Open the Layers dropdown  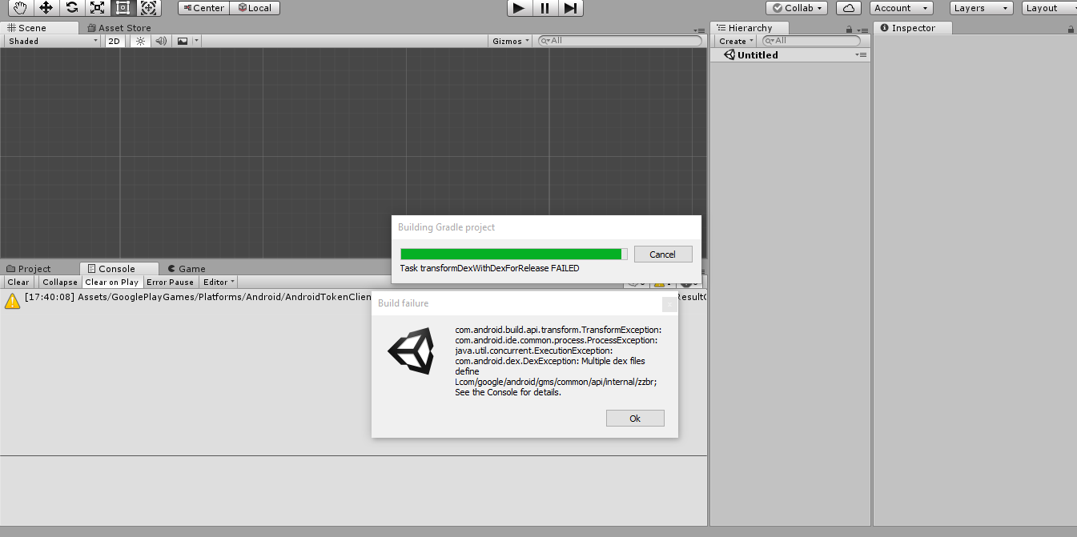[982, 8]
